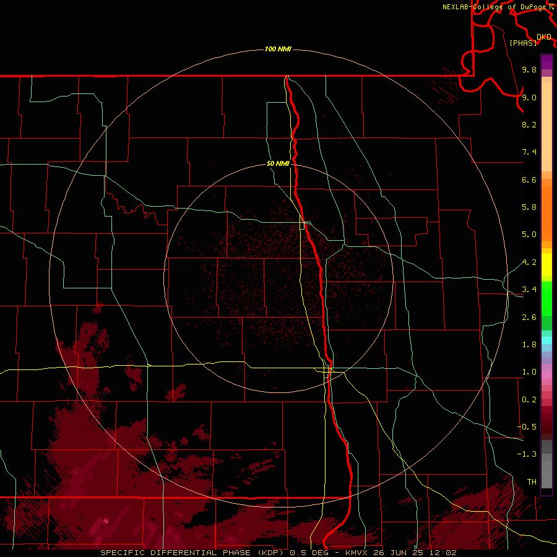Screen dimensions: 557x557
Task: Click the "DKD" label above the color scale
Action: pos(544,37)
